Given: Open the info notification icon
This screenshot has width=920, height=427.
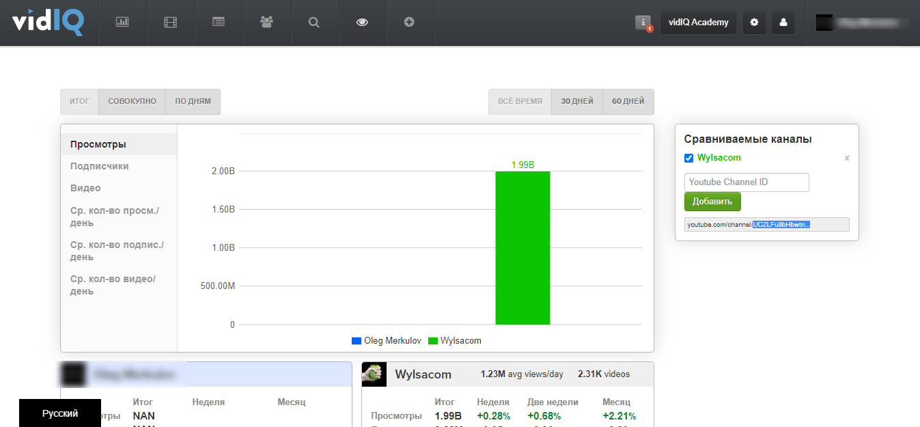Looking at the screenshot, I should click(x=643, y=23).
